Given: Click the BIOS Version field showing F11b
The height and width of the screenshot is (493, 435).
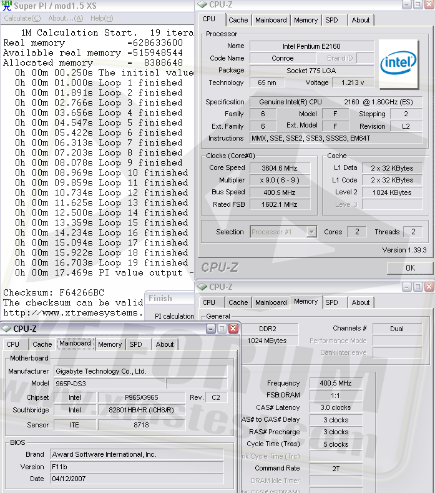Looking at the screenshot, I should [x=136, y=467].
